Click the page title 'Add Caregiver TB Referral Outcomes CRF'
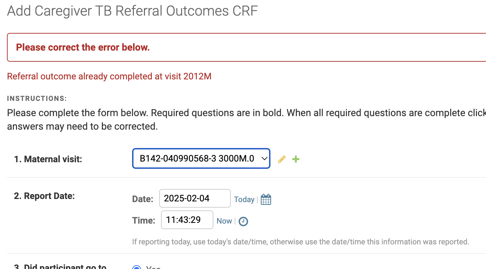This screenshot has height=269, width=486. pyautogui.click(x=132, y=11)
